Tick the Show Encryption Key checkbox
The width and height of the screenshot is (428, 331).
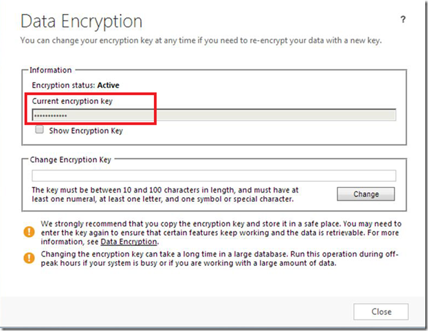coord(39,129)
